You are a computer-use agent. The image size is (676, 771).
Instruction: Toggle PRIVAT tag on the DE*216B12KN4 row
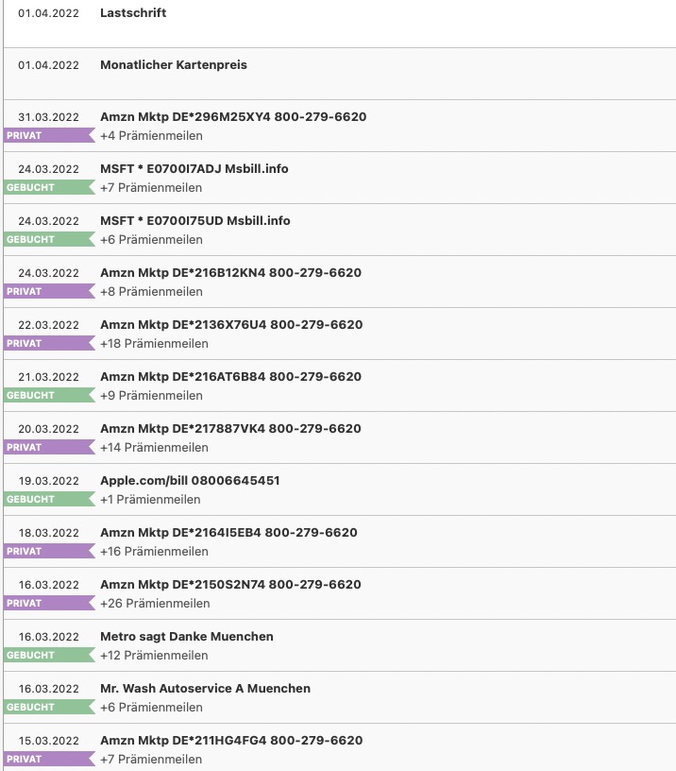point(49,291)
